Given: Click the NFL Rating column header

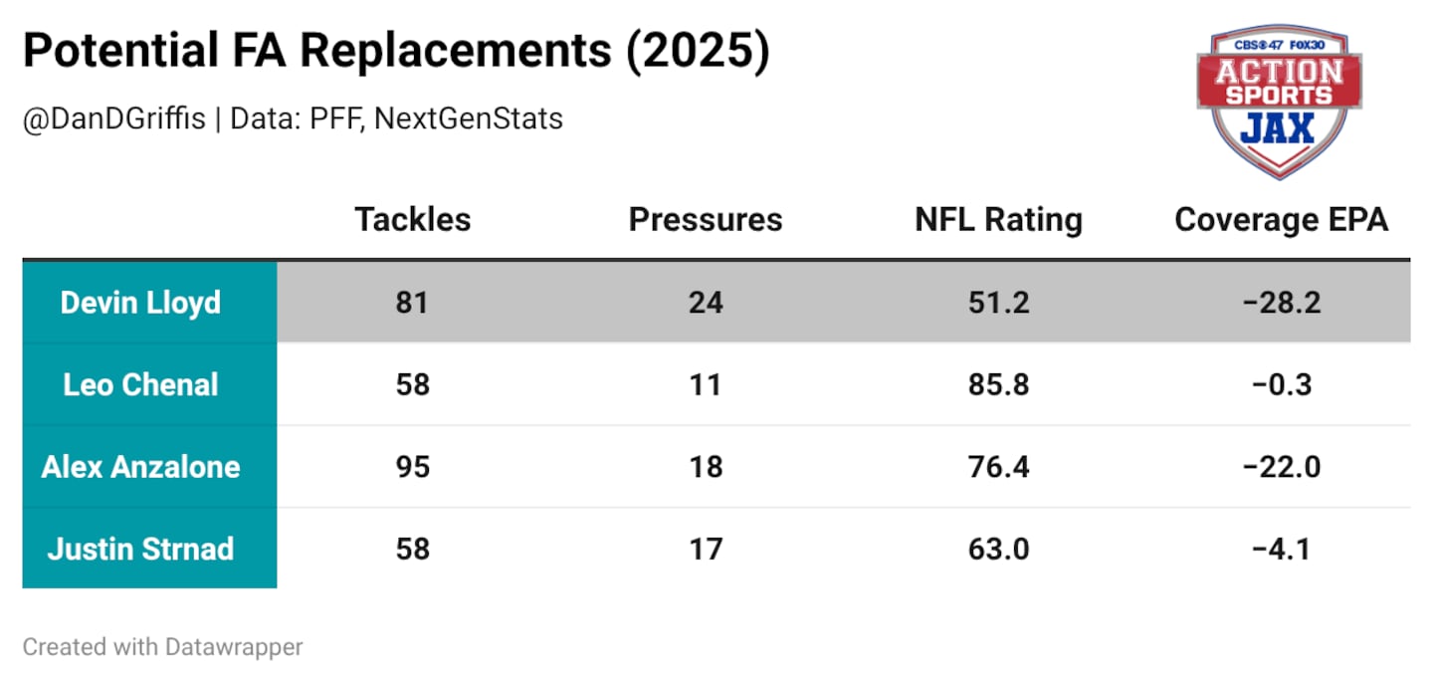Looking at the screenshot, I should 998,220.
